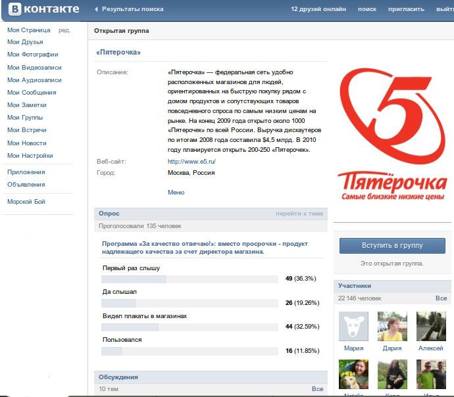454x397 pixels.
Task: Click the Первый раз слышу poll bar
Action: (189, 279)
